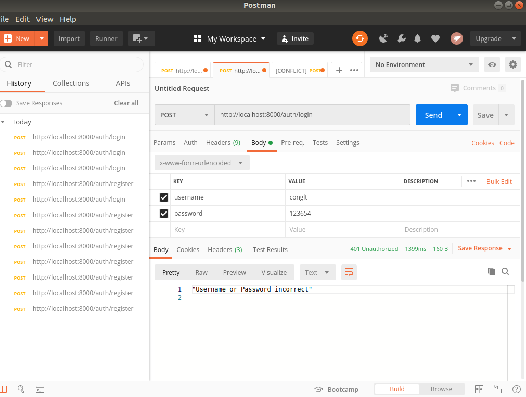This screenshot has height=397, width=526.
Task: Open the Postman console icon
Action: click(x=40, y=389)
